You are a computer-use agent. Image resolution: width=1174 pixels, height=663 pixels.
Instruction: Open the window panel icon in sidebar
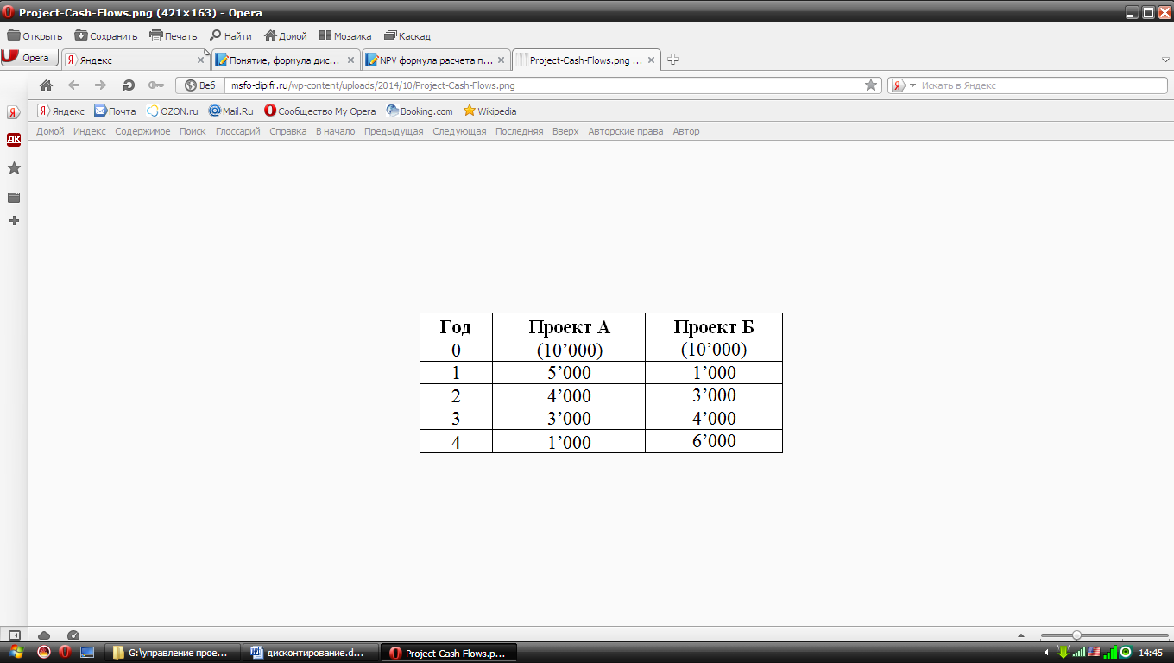point(14,198)
